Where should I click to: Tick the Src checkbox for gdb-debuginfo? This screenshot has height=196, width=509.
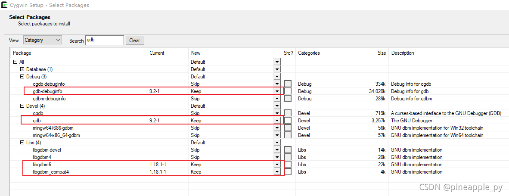[x=288, y=91]
